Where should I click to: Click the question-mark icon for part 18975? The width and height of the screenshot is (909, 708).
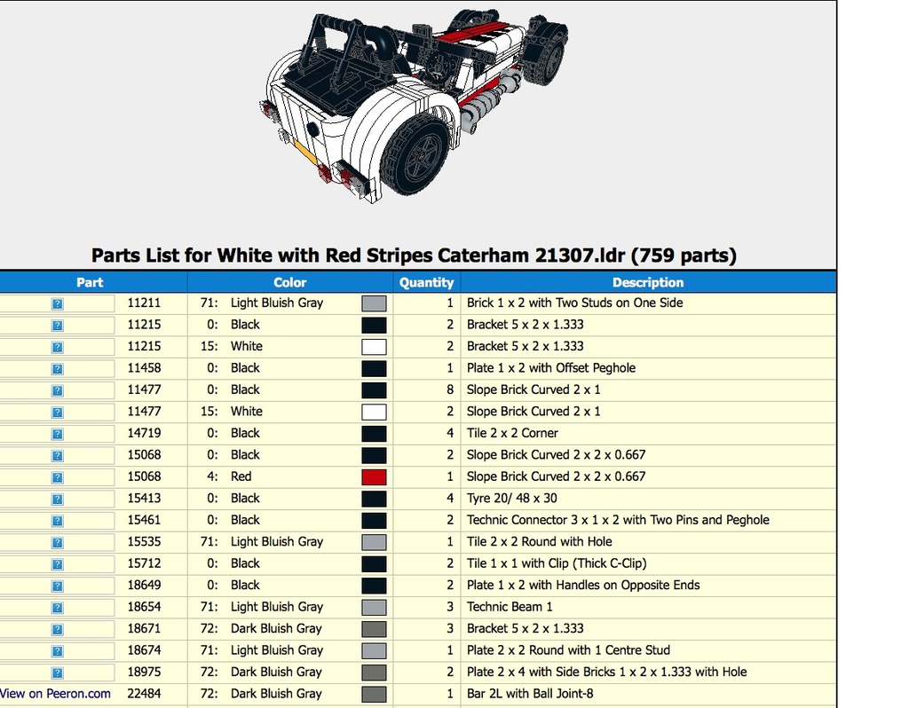pyautogui.click(x=58, y=673)
